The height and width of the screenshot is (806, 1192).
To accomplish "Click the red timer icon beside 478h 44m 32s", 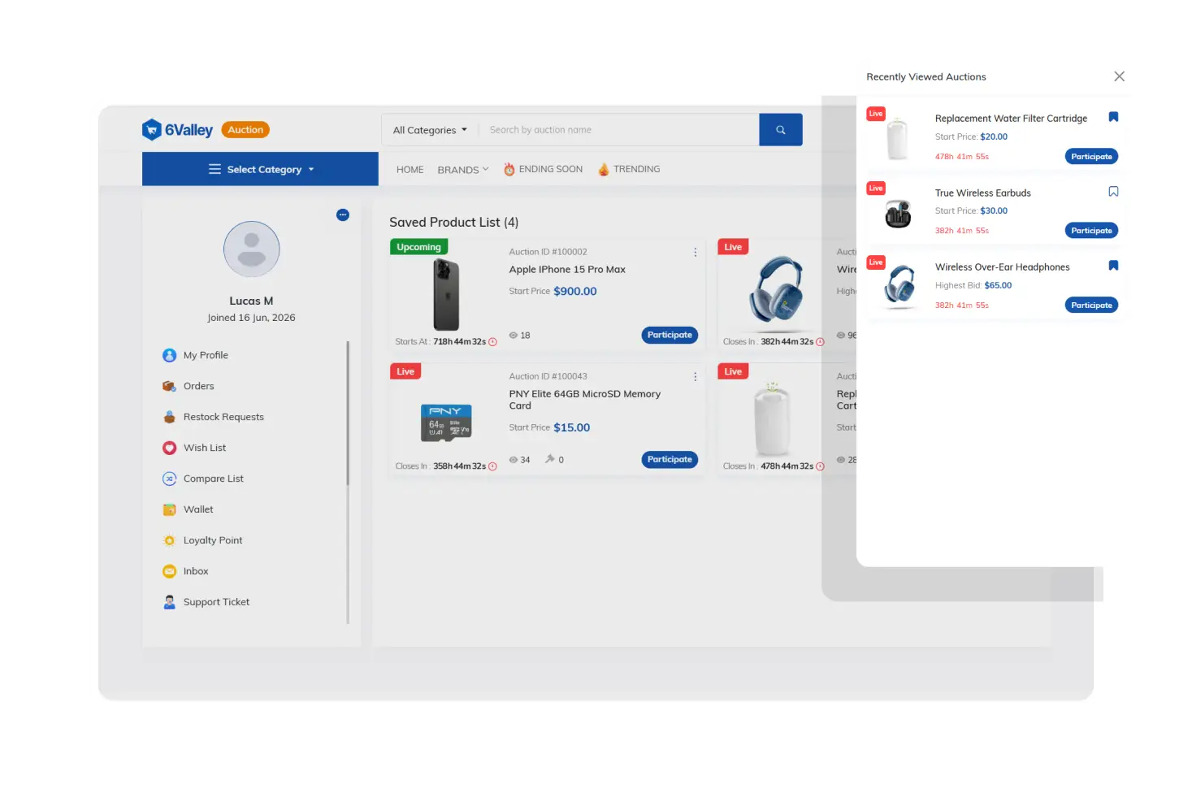I will coord(820,466).
